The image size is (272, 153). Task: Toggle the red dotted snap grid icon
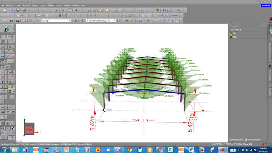(x=2, y=128)
